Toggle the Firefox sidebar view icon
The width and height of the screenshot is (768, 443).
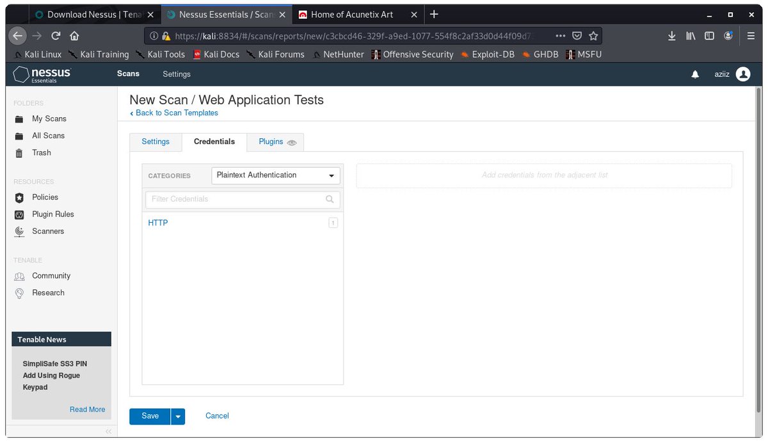click(x=709, y=36)
